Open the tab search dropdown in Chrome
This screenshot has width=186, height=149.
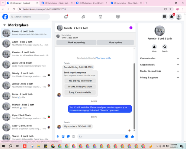pos(3,3)
